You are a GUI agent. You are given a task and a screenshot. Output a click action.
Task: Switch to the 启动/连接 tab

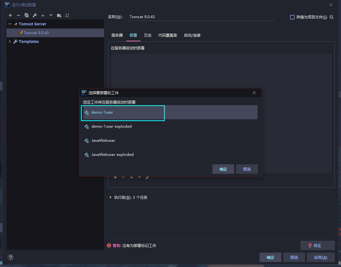[x=192, y=35]
